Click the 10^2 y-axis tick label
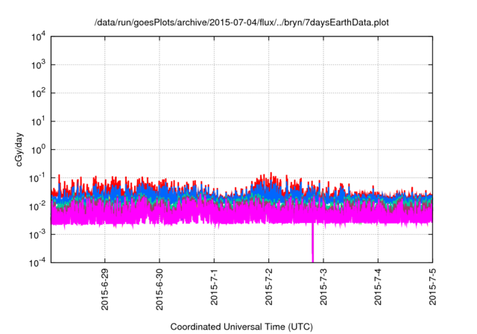Viewport: 477px width, 334px height. pos(38,93)
